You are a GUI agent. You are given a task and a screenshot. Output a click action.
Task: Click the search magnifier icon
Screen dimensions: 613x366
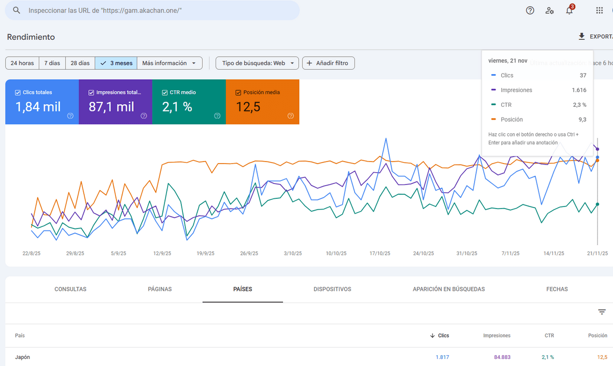point(17,10)
